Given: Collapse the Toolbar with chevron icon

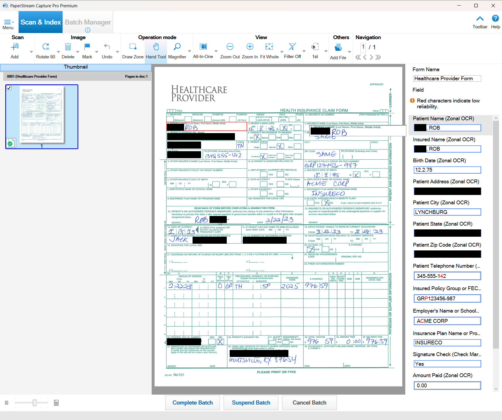Looking at the screenshot, I should coord(480,19).
